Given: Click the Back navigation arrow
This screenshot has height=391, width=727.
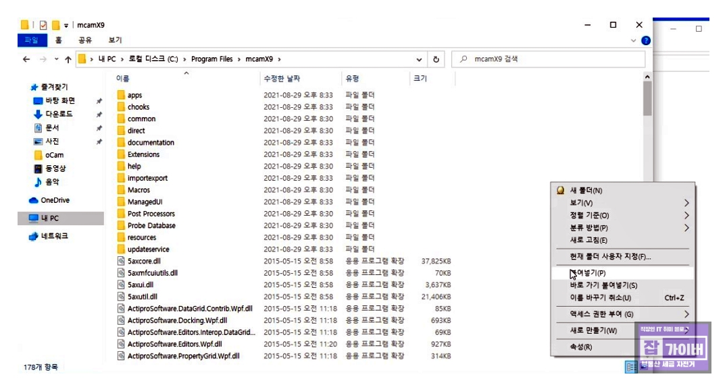Looking at the screenshot, I should point(26,59).
